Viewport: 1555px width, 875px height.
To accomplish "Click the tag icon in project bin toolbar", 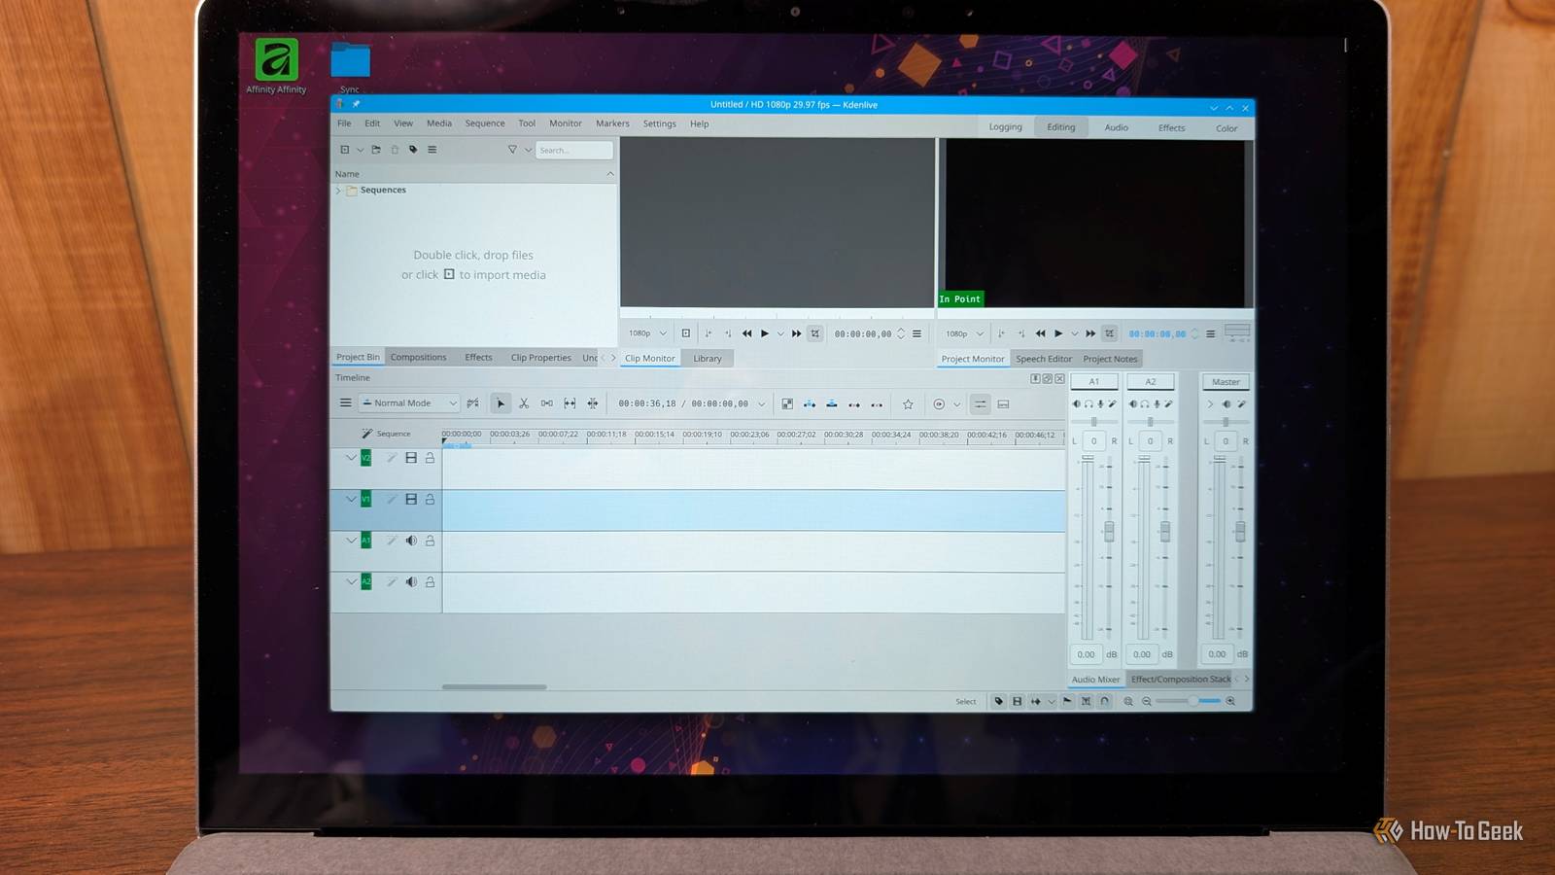I will pyautogui.click(x=413, y=150).
